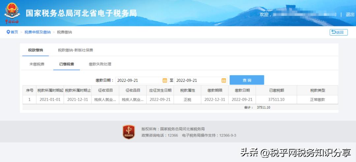Click the 税款所属时期止 column header

click(x=78, y=90)
